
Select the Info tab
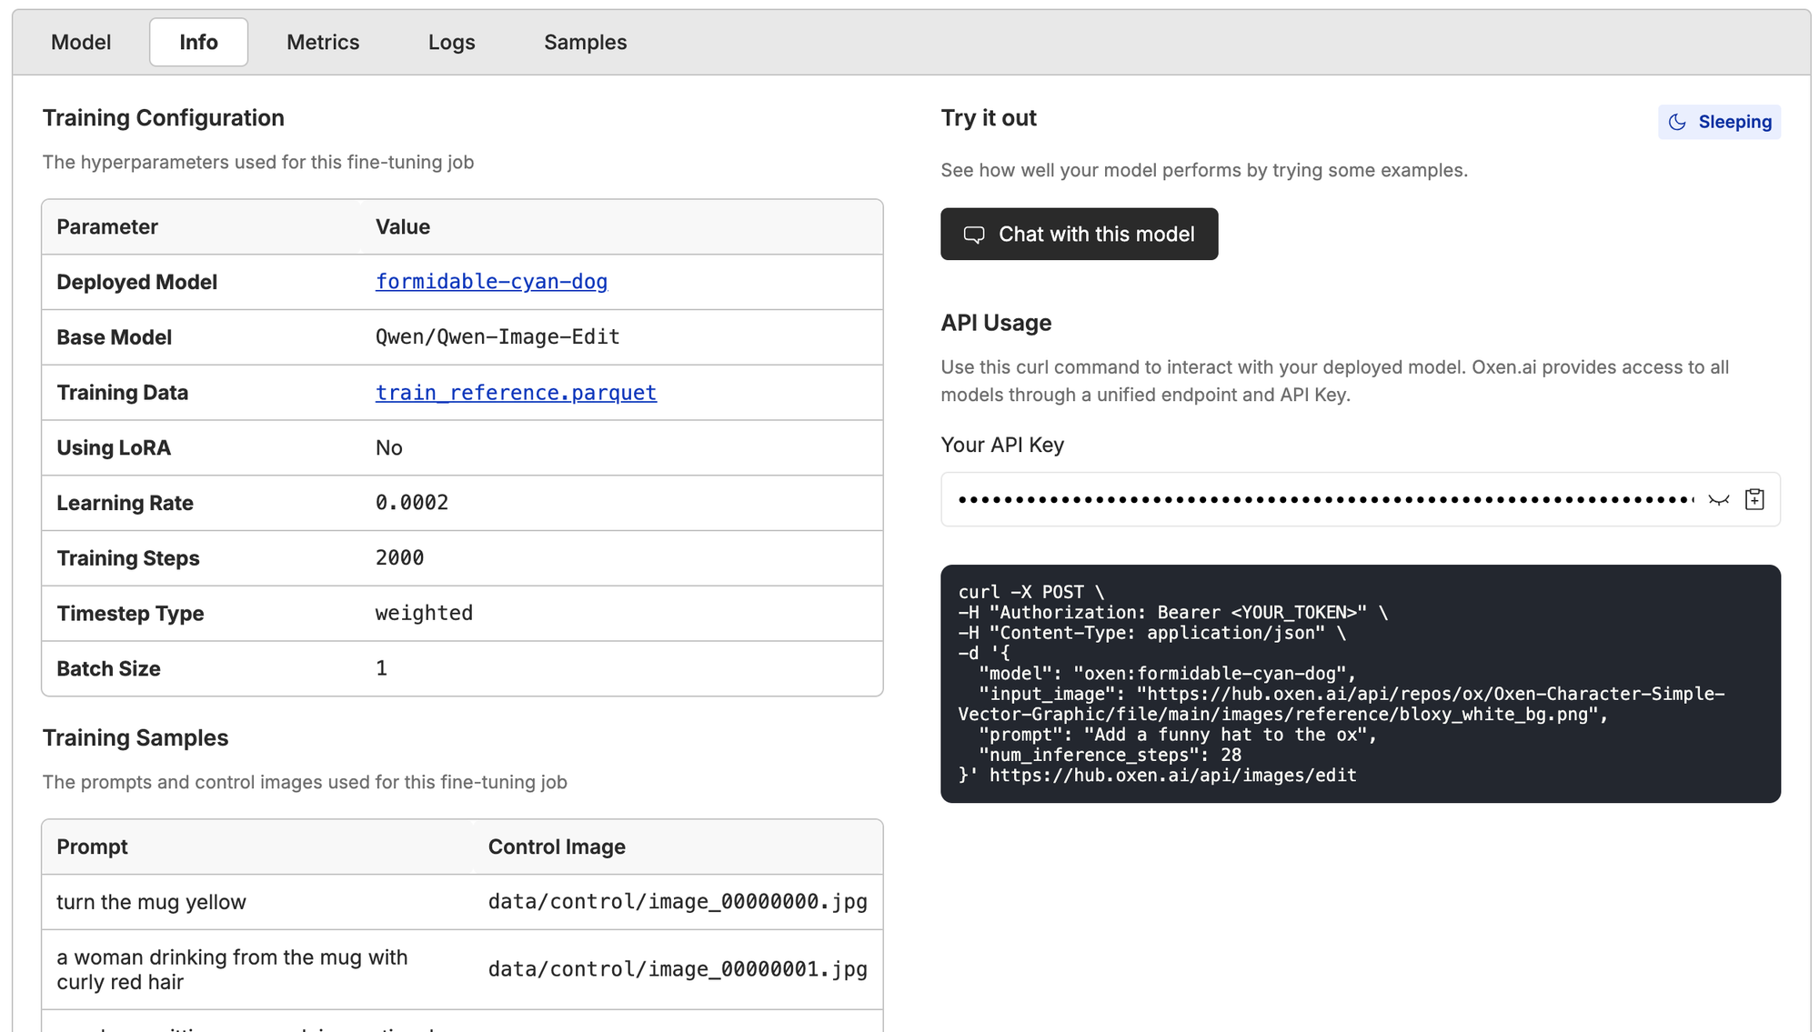pos(198,42)
